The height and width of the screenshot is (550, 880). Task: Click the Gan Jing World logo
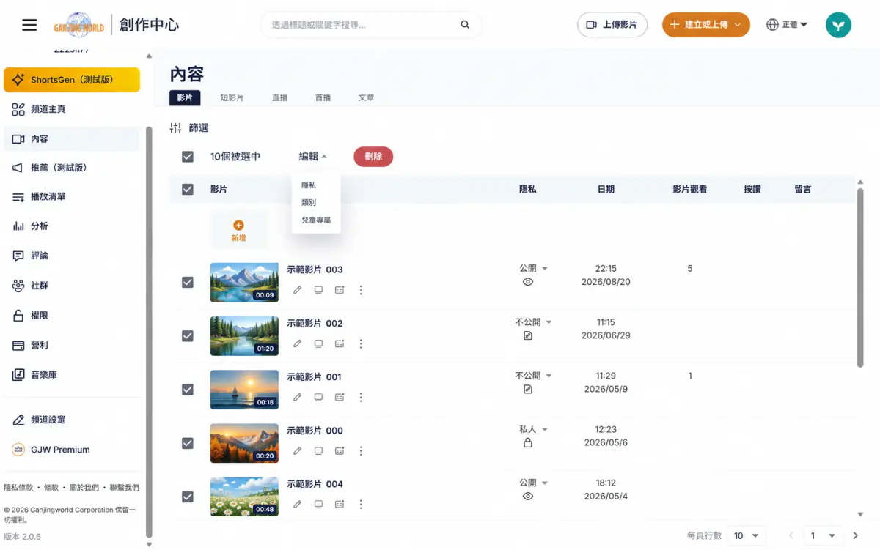(79, 25)
